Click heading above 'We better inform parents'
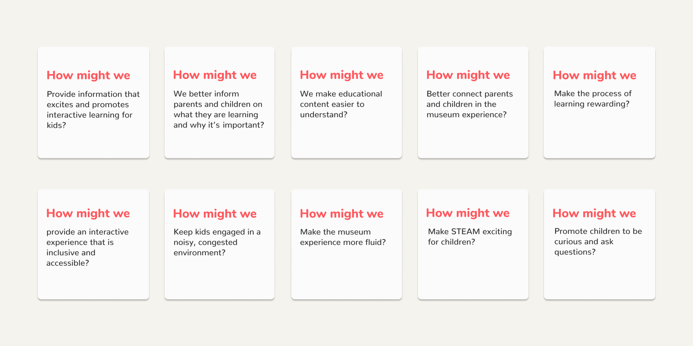 (215, 75)
